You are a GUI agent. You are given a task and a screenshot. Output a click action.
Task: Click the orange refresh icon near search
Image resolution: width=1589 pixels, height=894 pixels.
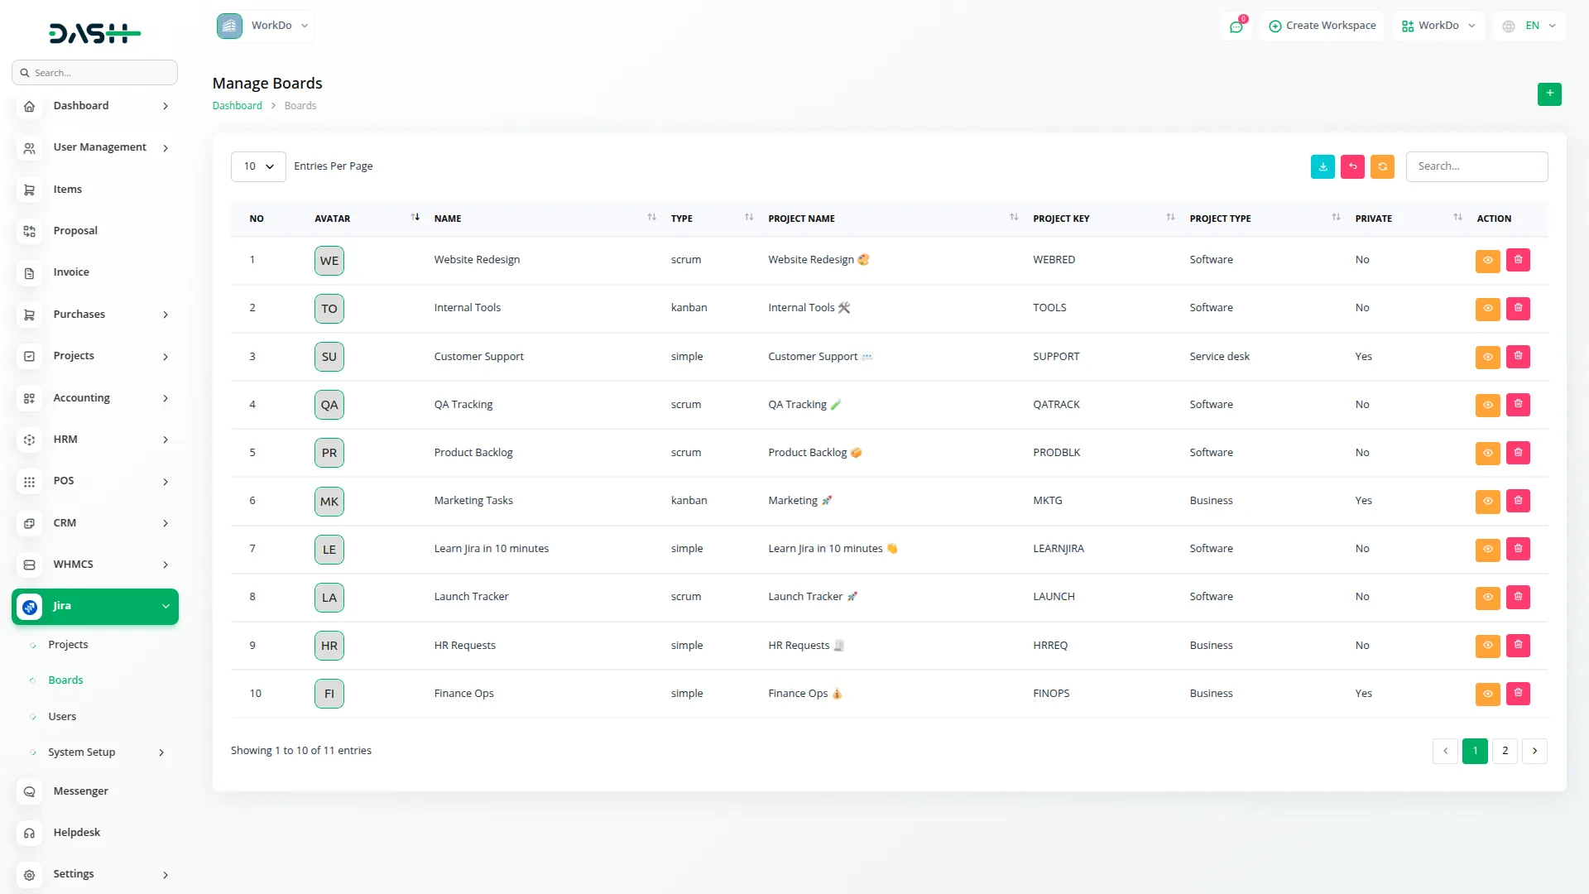pyautogui.click(x=1382, y=166)
